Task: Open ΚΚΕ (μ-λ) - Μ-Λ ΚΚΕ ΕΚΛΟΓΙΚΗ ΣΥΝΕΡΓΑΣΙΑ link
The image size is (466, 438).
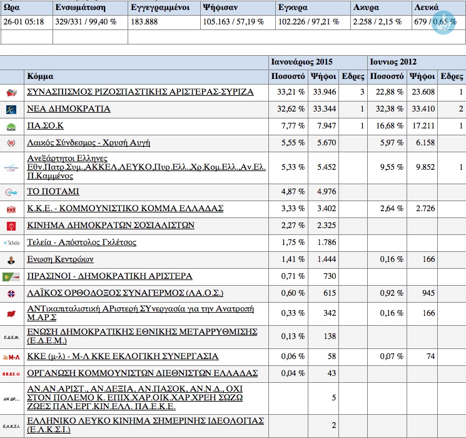Action: [123, 356]
